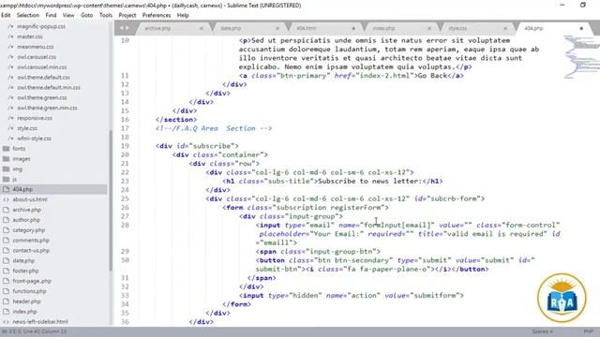This screenshot has height=337, width=600.
Task: Open the Tools menu
Action: tap(106, 15)
